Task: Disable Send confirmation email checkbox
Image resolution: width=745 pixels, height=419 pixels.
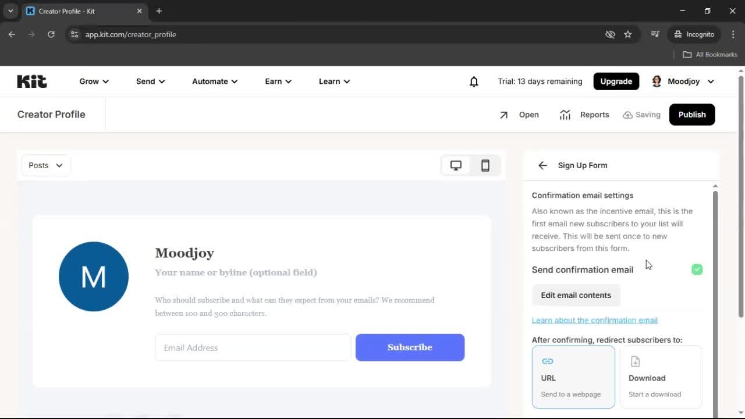Action: (697, 269)
